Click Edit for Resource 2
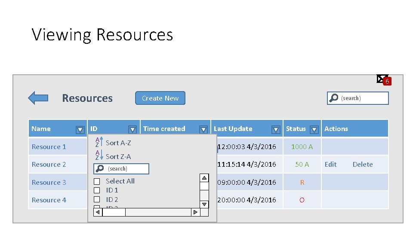 330,164
